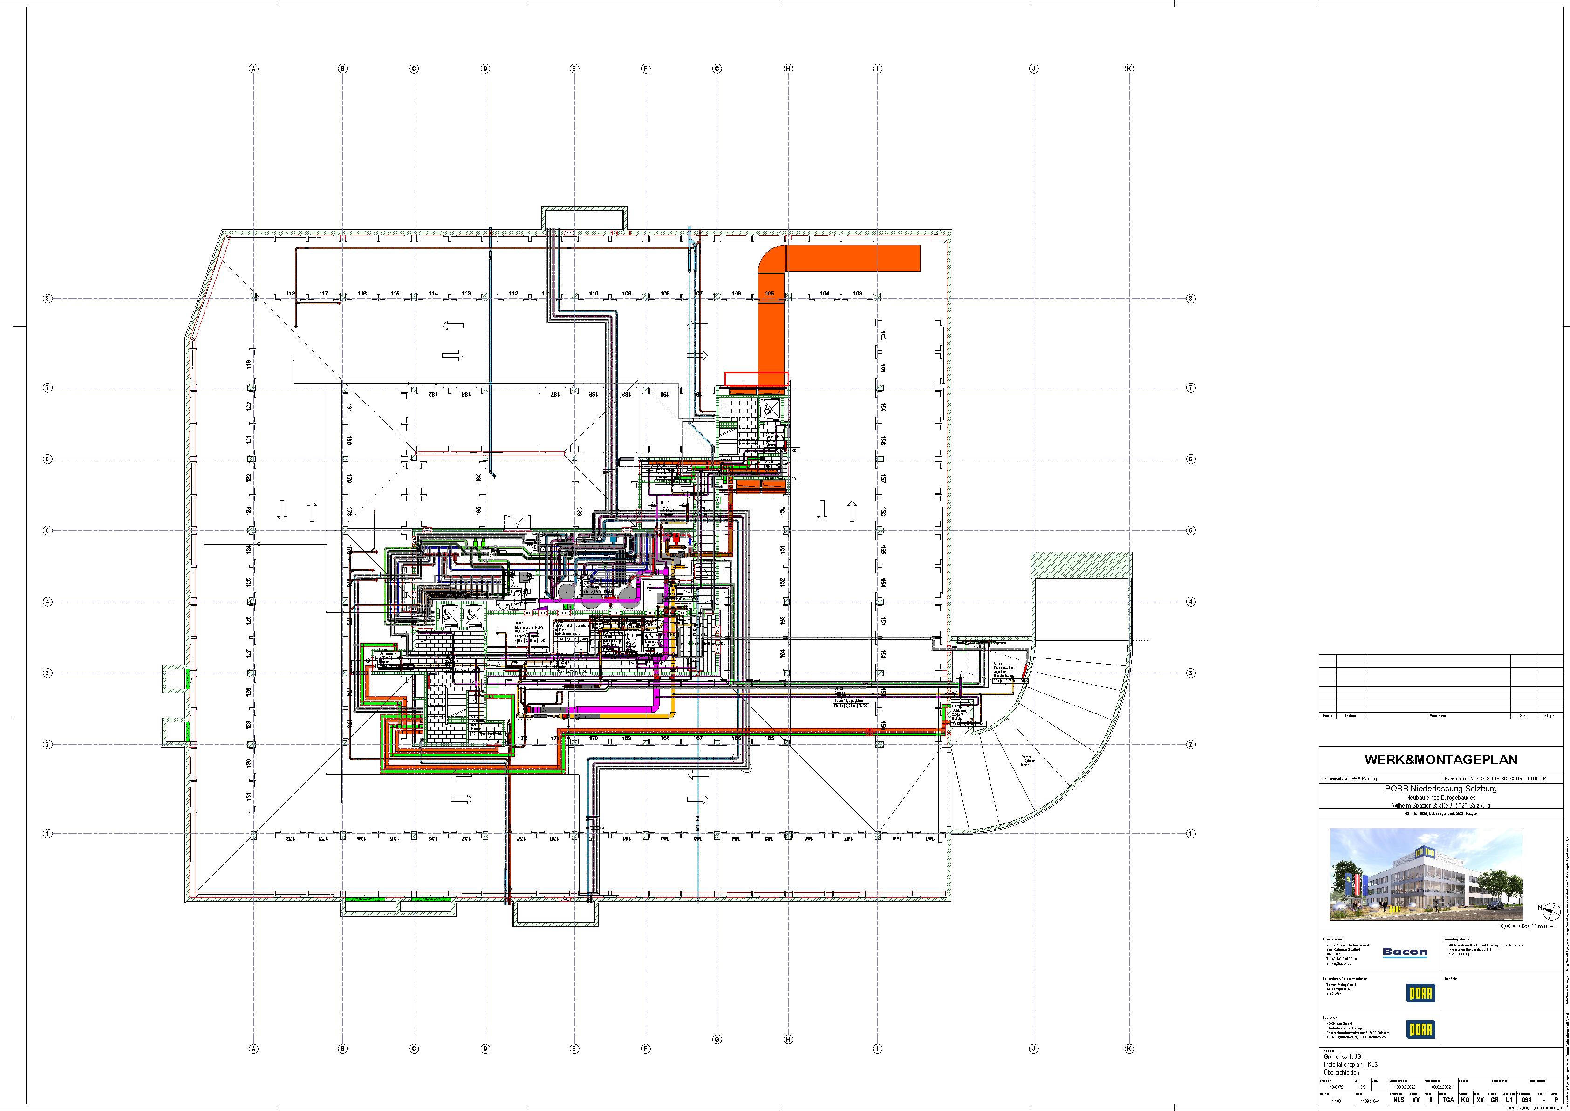Screen dimensions: 1570x1111
Task: Click the red outlined rectangle under the orange duct
Action: (757, 378)
